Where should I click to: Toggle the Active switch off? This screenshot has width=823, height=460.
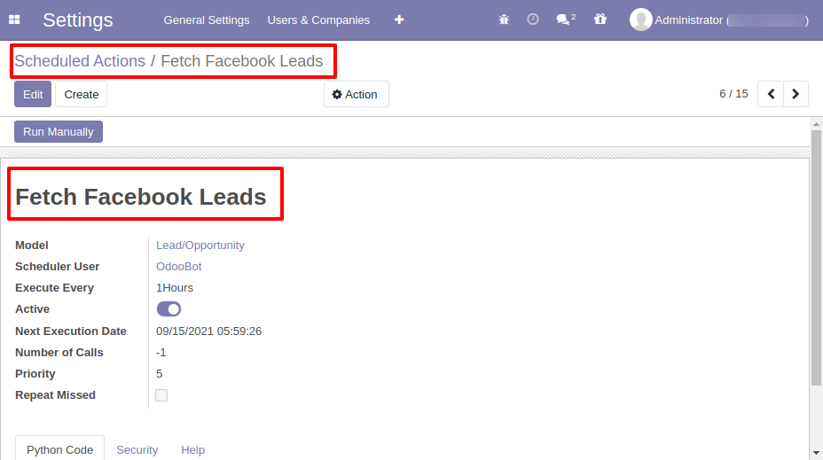[x=169, y=309]
